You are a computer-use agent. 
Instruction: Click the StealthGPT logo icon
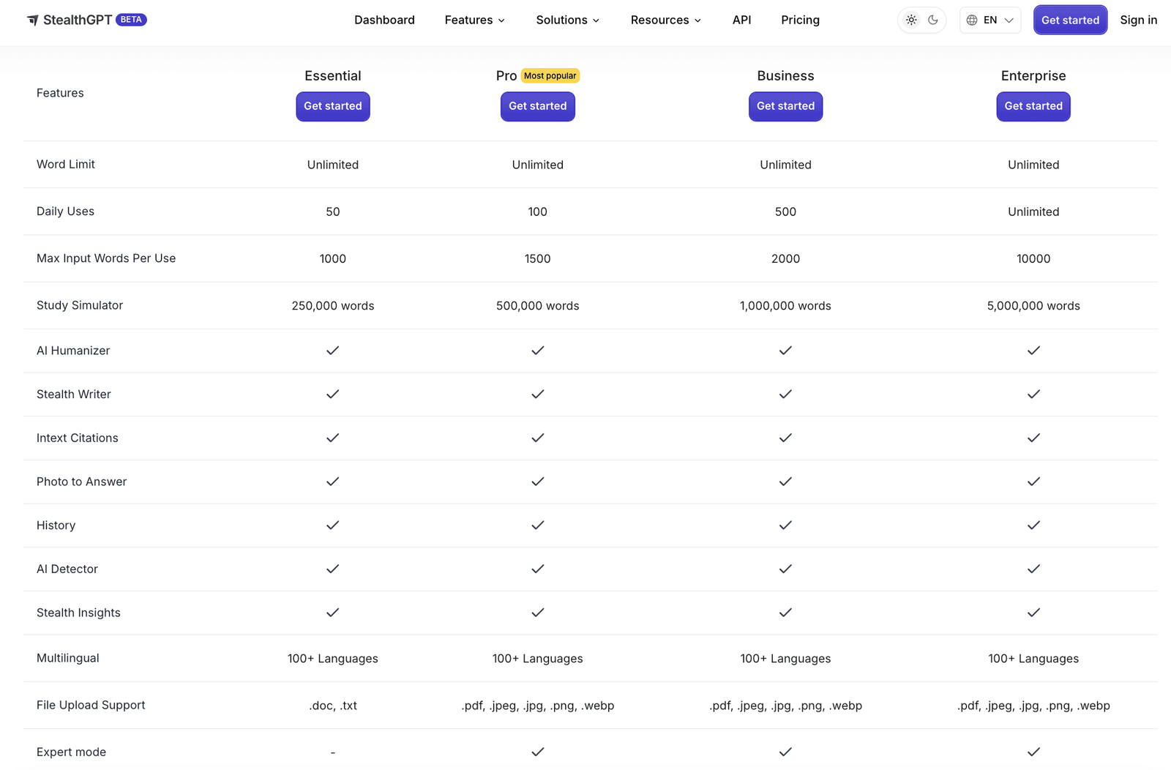32,20
